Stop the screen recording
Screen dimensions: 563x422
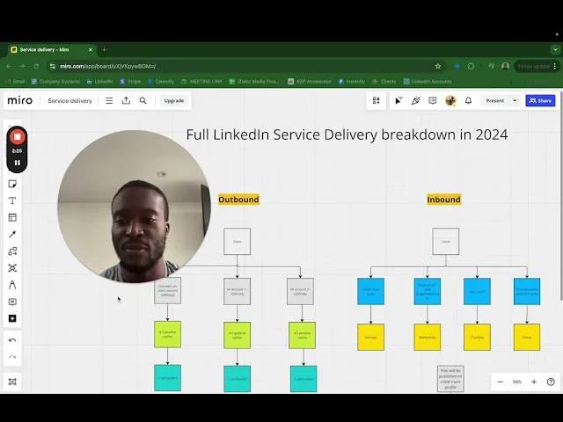[x=17, y=137]
